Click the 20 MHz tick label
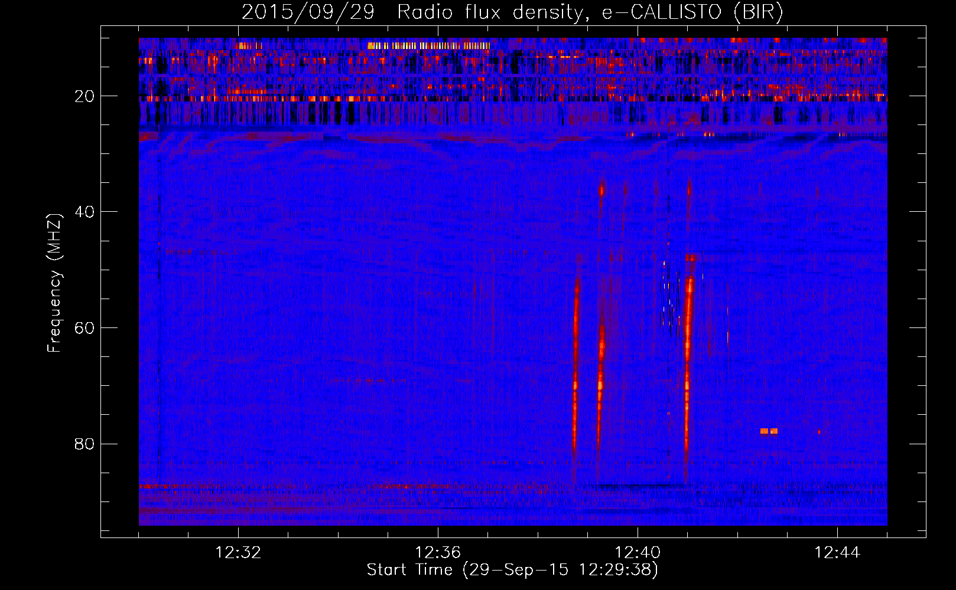 coord(85,96)
